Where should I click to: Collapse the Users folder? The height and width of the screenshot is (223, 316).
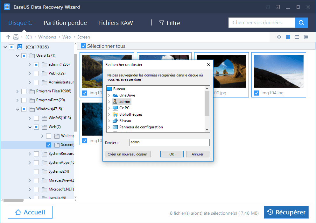coord(18,56)
